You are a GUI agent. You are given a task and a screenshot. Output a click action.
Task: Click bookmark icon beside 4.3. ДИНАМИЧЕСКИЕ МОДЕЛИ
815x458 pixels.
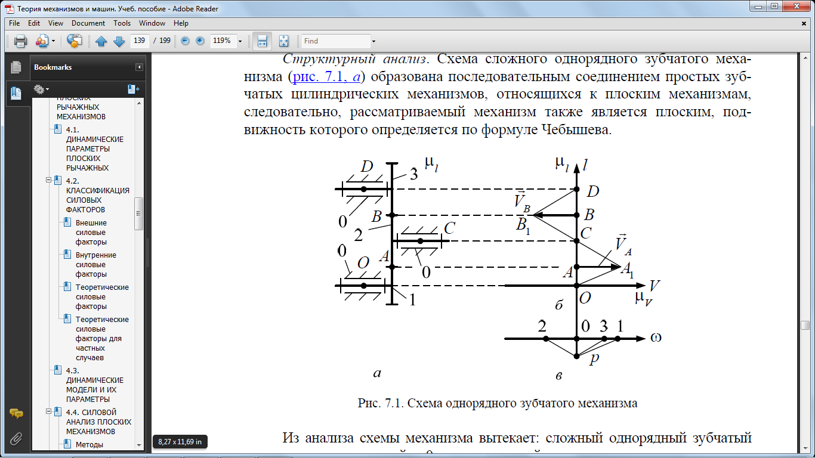tap(58, 371)
